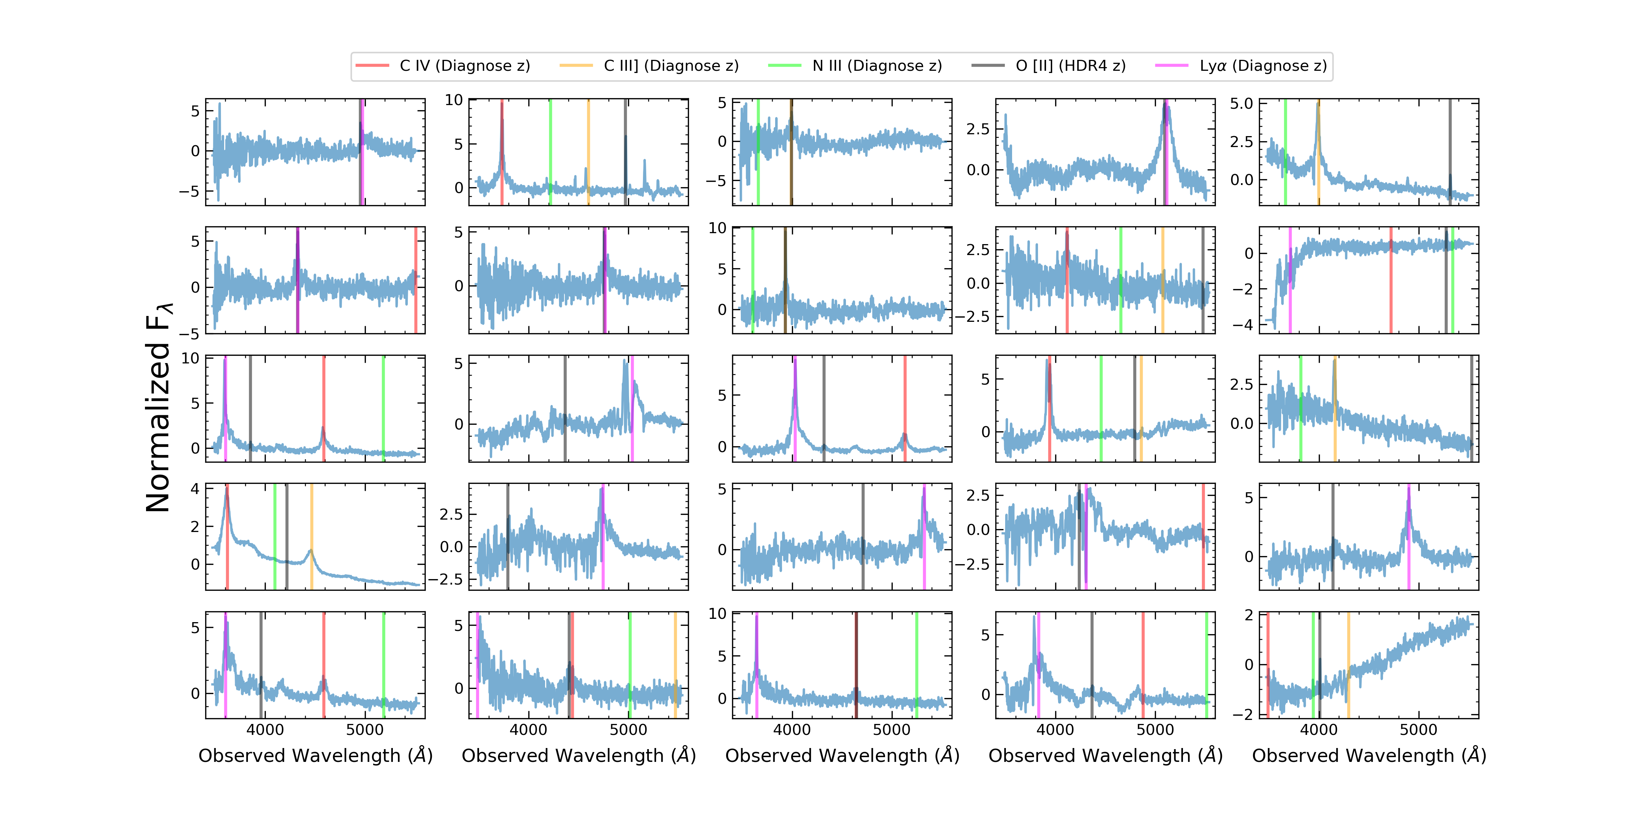Click the '−4' y-tick of second-row last panel
The width and height of the screenshot is (1643, 821).
(1242, 325)
